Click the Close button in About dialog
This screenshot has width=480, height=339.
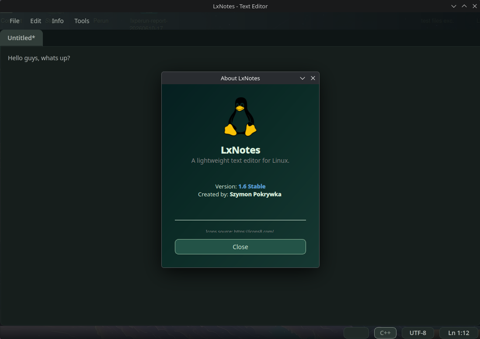point(240,247)
